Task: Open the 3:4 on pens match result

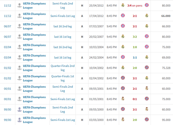Action: (x=135, y=6)
